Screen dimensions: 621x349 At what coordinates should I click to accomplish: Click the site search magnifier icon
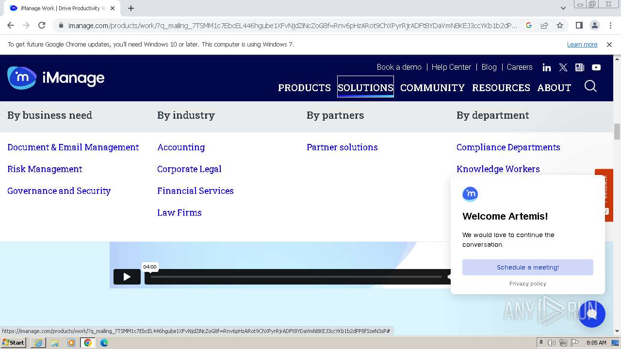click(x=590, y=86)
